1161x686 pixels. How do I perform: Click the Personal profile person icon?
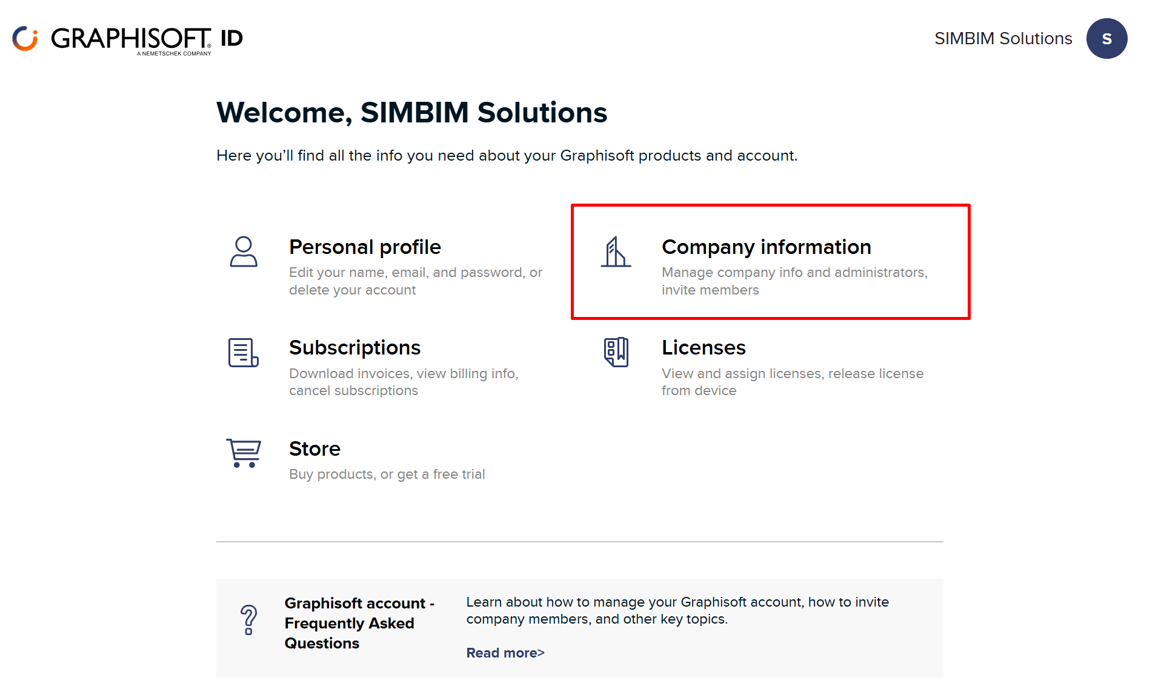pyautogui.click(x=244, y=251)
